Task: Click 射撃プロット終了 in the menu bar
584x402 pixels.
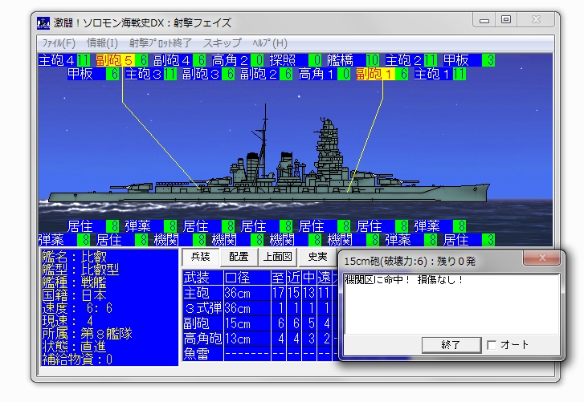Action: click(160, 43)
